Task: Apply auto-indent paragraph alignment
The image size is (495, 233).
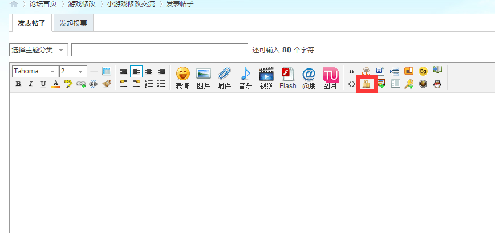Action: pyautogui.click(x=124, y=71)
